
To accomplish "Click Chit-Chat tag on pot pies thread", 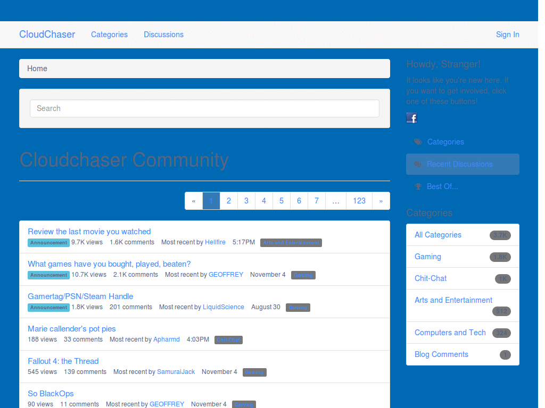I will [x=228, y=340].
